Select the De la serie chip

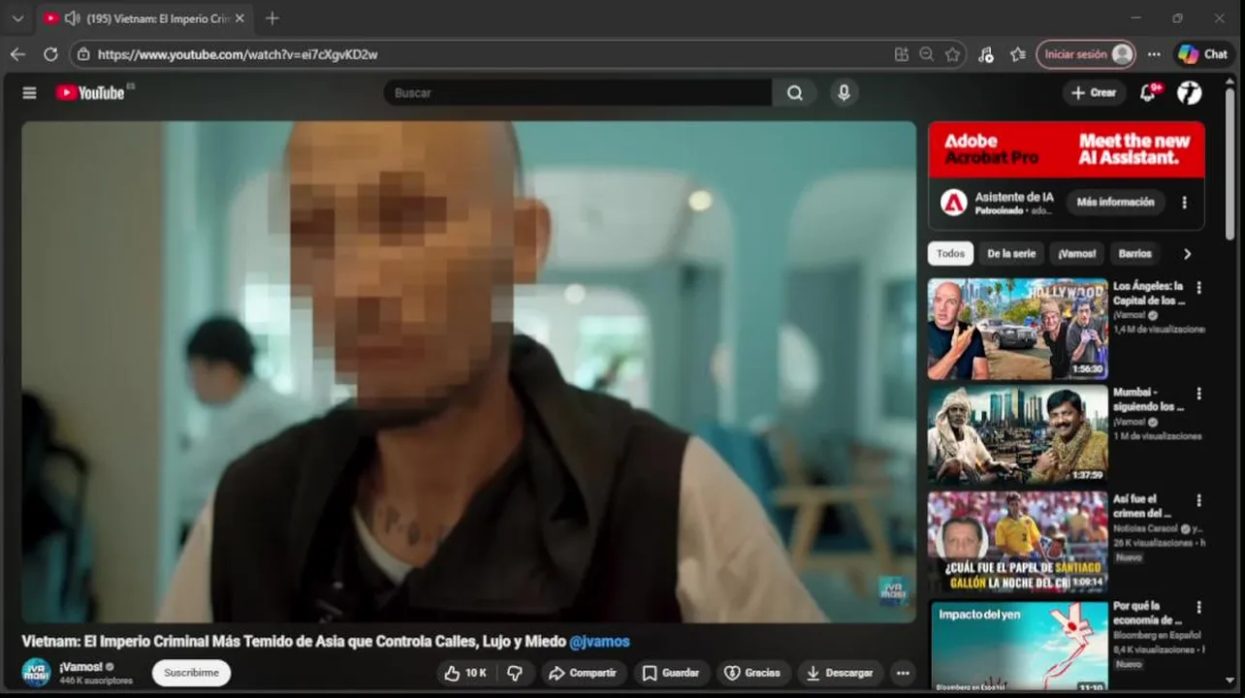point(1011,254)
